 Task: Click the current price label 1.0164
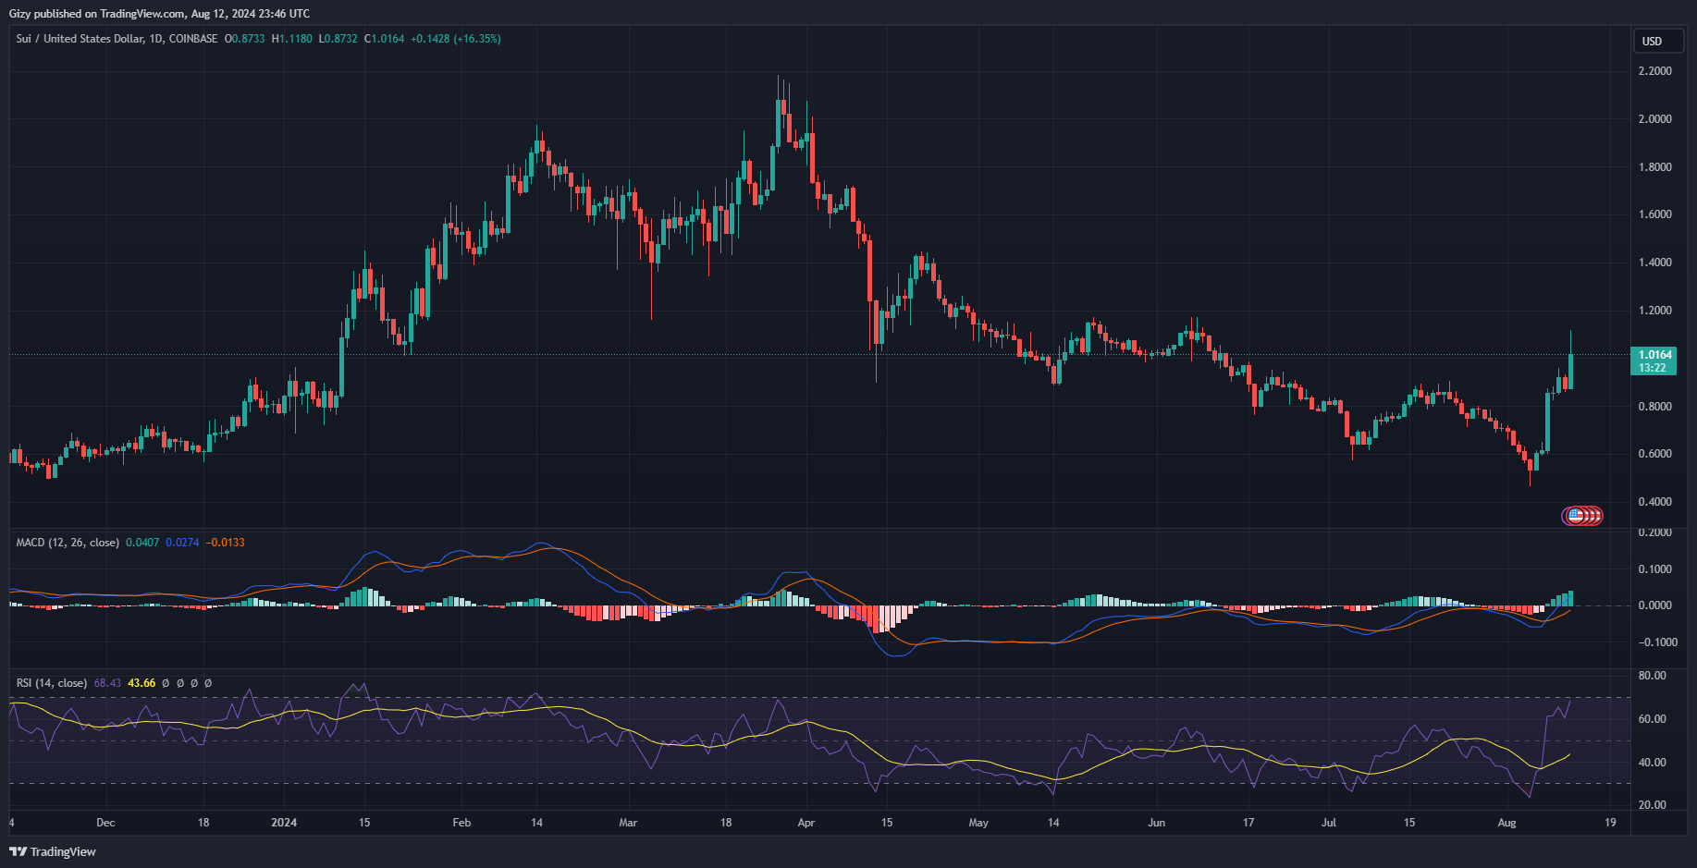[1655, 355]
